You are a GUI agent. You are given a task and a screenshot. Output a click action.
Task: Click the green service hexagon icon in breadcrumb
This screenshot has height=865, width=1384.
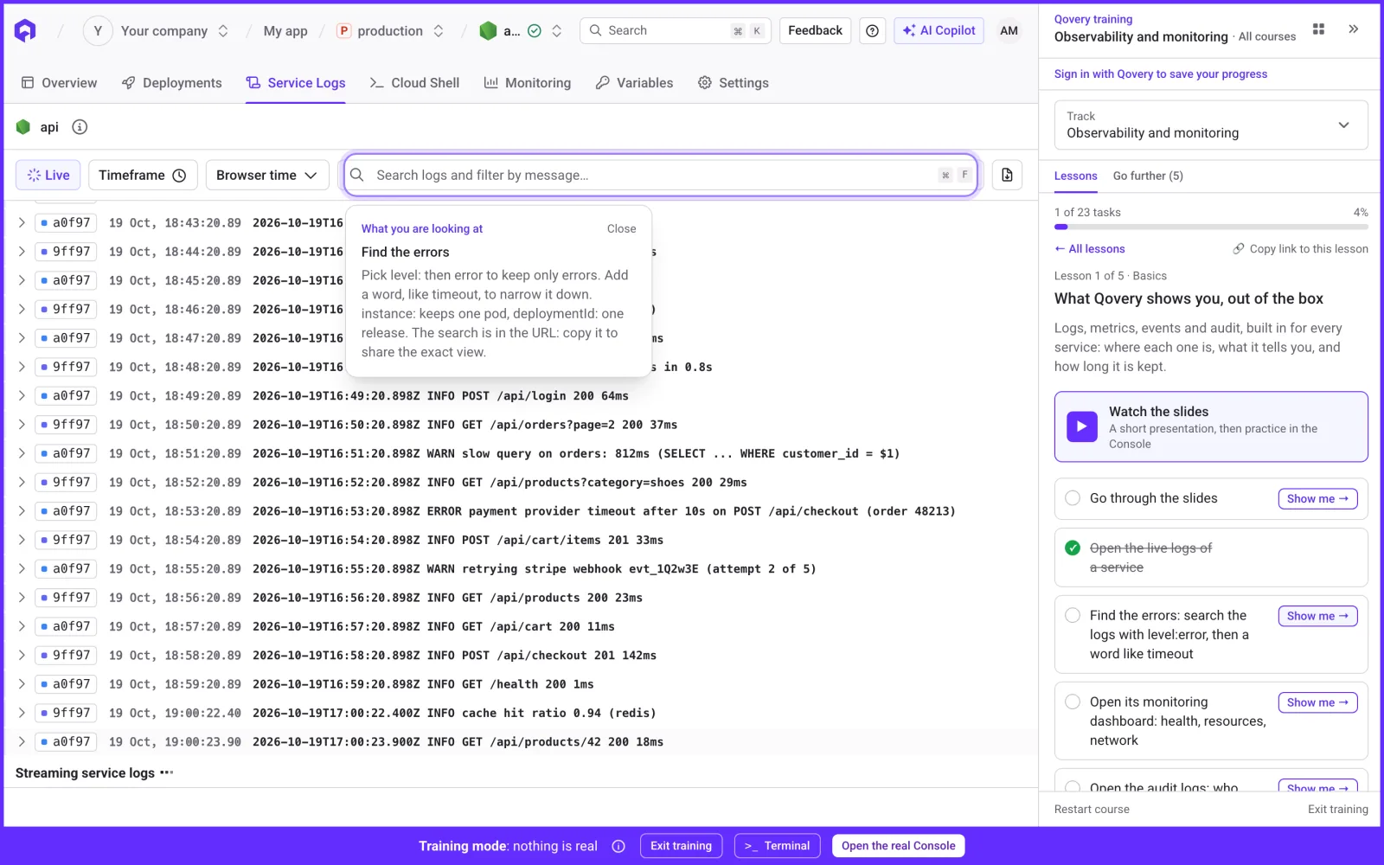[x=488, y=31]
